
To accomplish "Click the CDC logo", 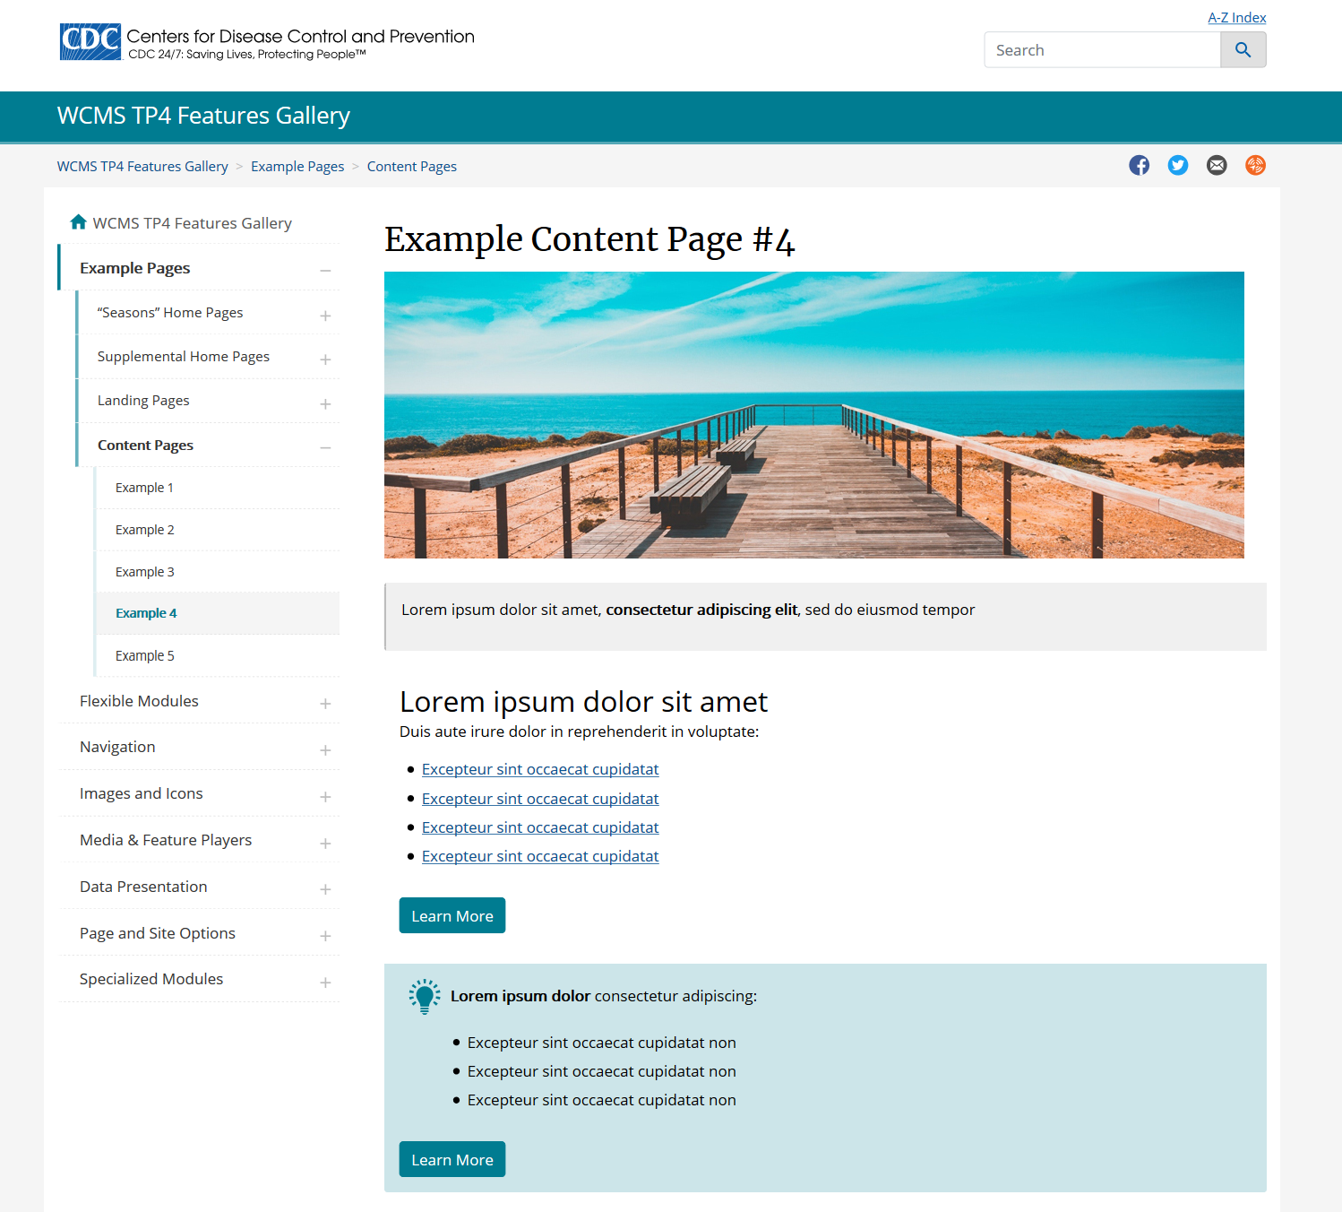I will (x=90, y=42).
